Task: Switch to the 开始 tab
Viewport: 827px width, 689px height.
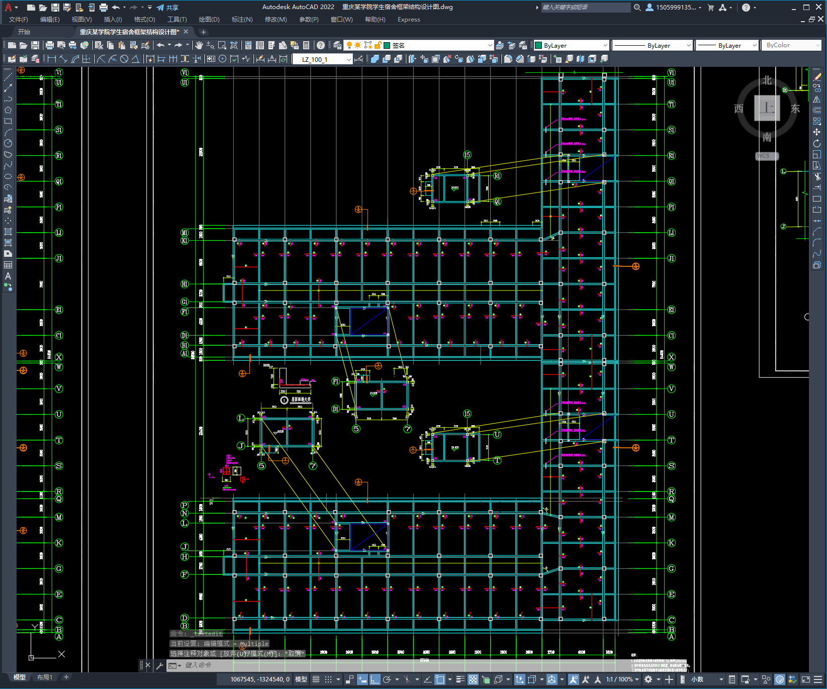Action: pyautogui.click(x=24, y=32)
